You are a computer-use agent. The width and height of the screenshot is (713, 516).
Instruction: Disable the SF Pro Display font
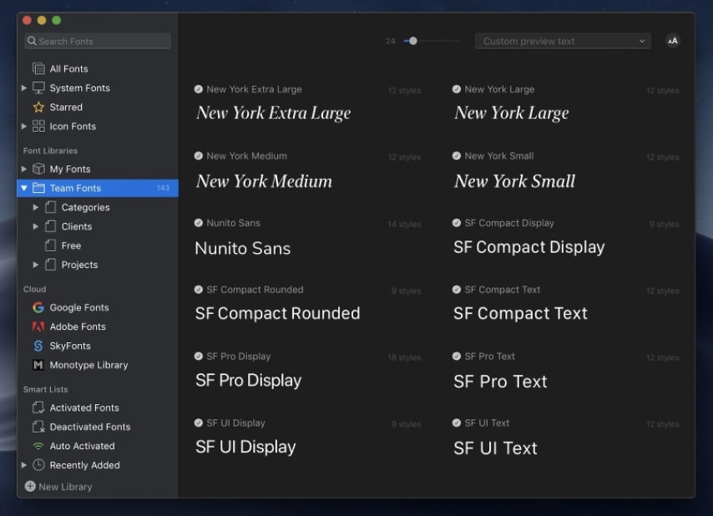tap(198, 357)
